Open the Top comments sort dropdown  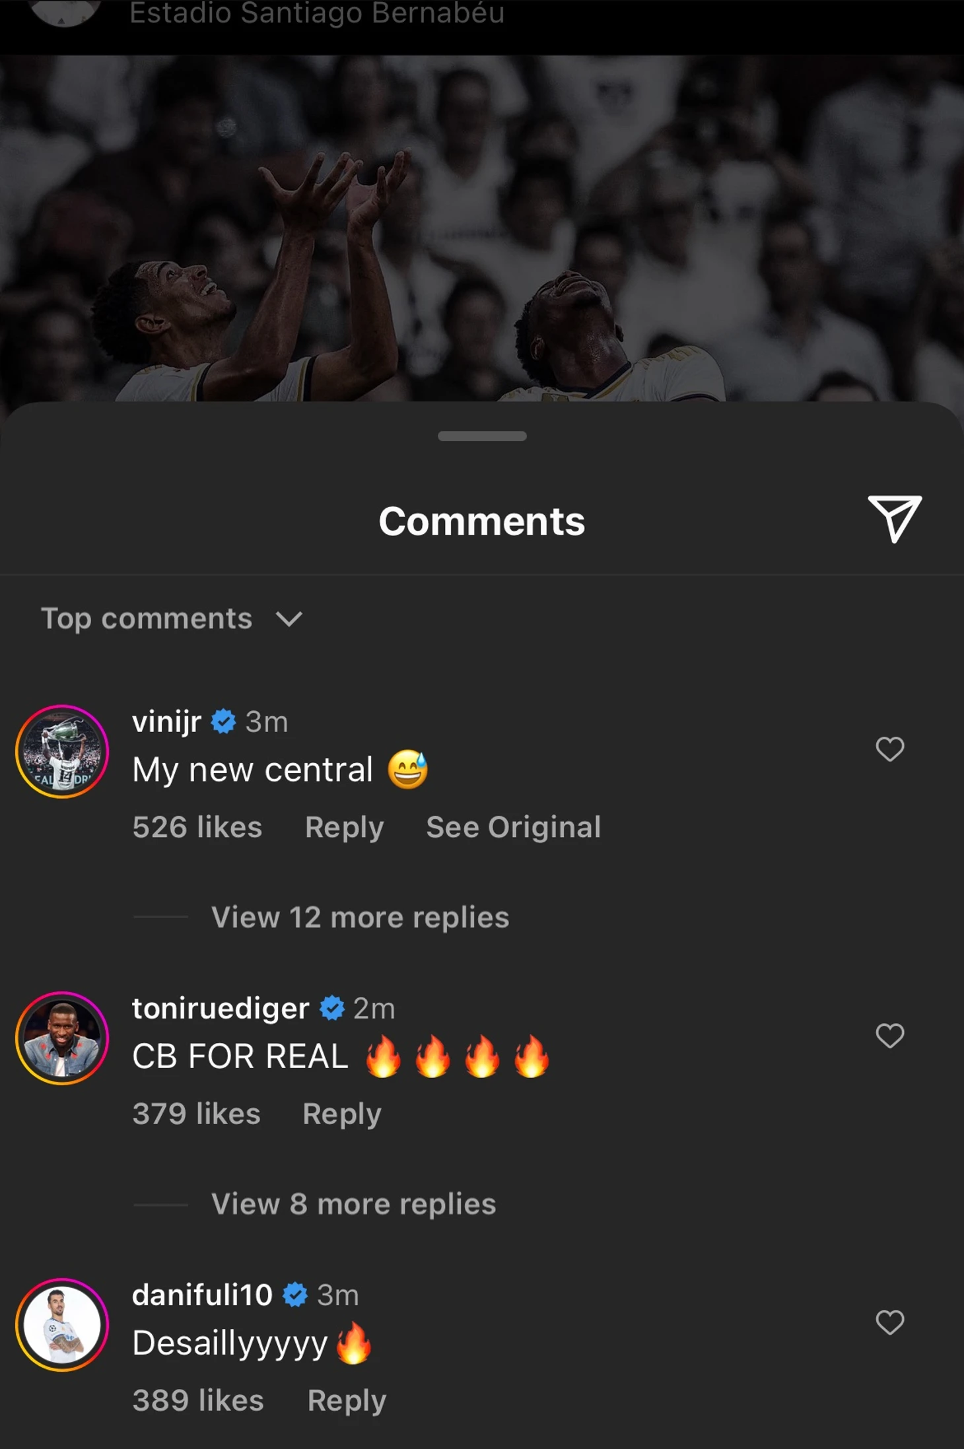pyautogui.click(x=172, y=619)
